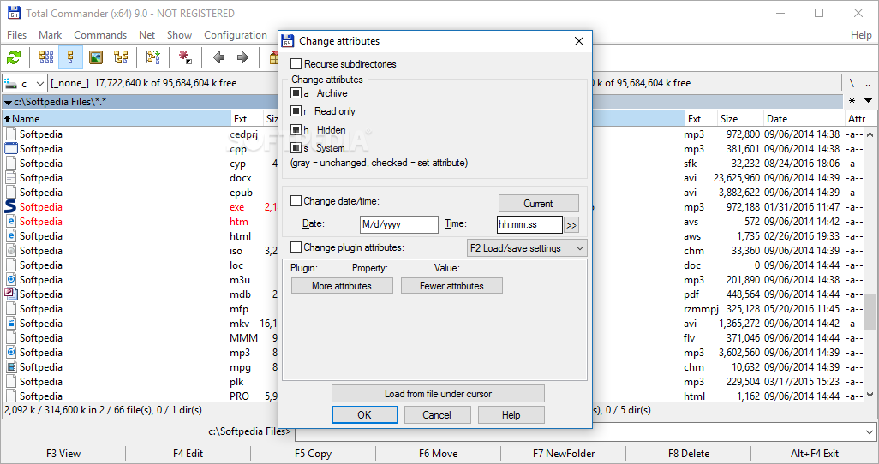Open the Configuration menu

(236, 35)
